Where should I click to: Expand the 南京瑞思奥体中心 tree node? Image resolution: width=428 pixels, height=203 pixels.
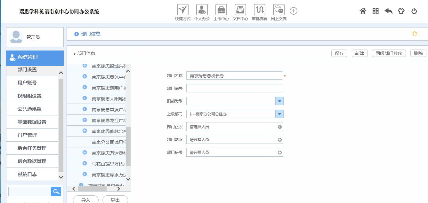point(85,76)
